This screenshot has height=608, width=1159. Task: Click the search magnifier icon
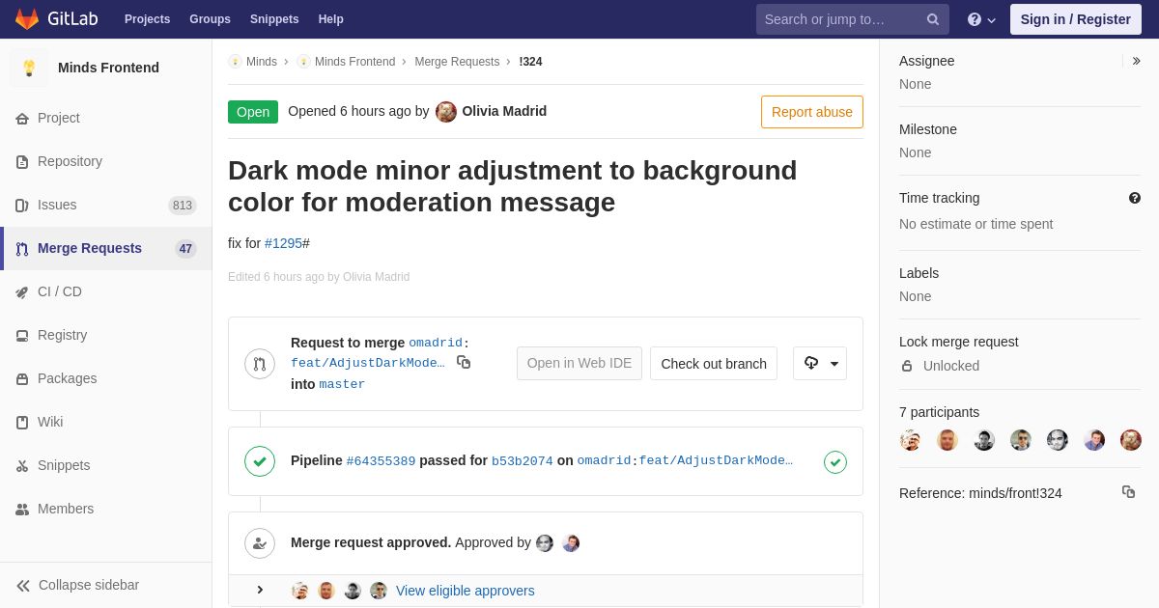click(x=933, y=19)
